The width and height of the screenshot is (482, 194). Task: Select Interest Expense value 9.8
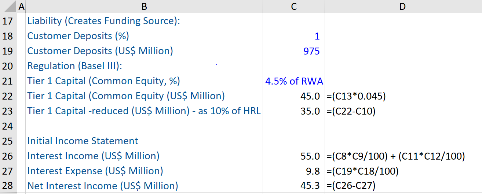[293, 171]
